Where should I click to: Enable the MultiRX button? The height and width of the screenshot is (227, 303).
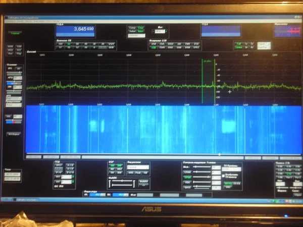pyautogui.click(x=143, y=182)
